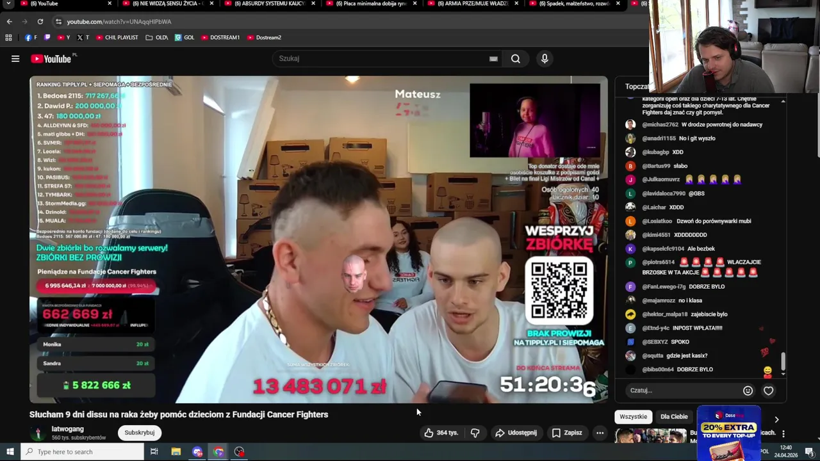Send a heart reaction in chat
820x461 pixels.
[768, 391]
